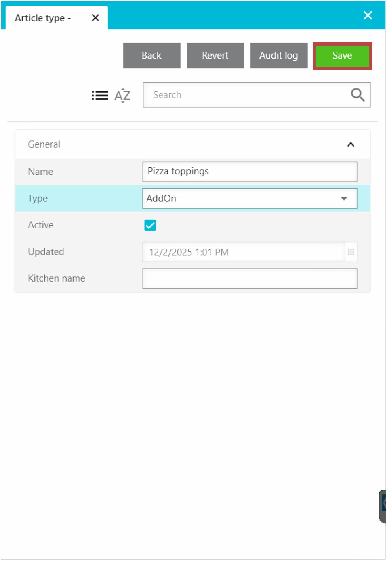Close the panel with the white X
The image size is (387, 561).
(368, 15)
